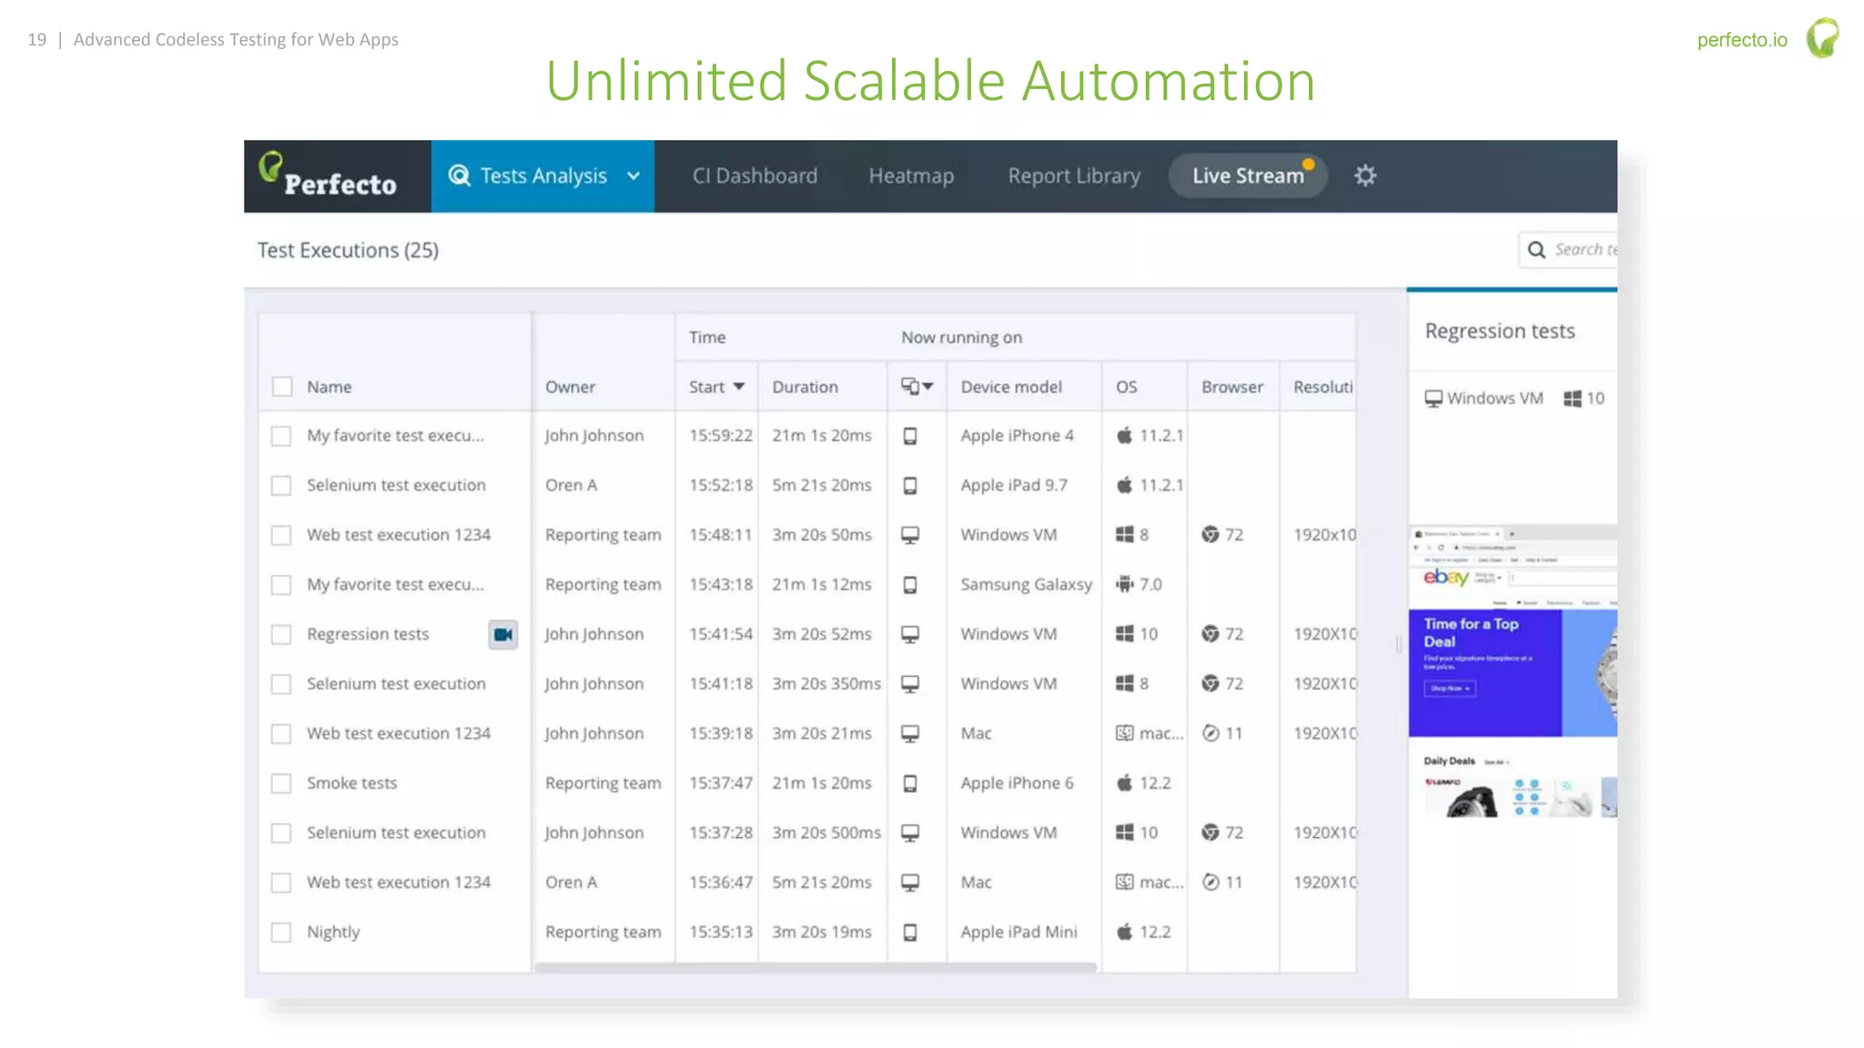
Task: Click the perfecto.io leaf logo on slide
Action: point(1822,38)
